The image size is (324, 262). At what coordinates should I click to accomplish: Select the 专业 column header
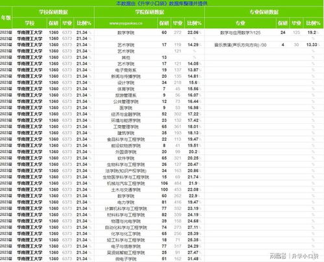(x=240, y=23)
